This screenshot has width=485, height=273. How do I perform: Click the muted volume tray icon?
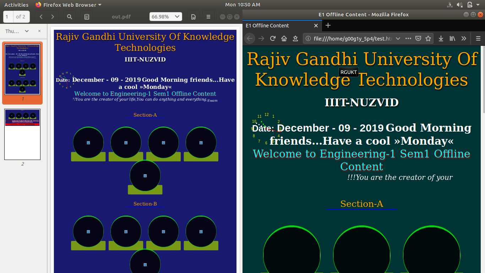point(459,5)
